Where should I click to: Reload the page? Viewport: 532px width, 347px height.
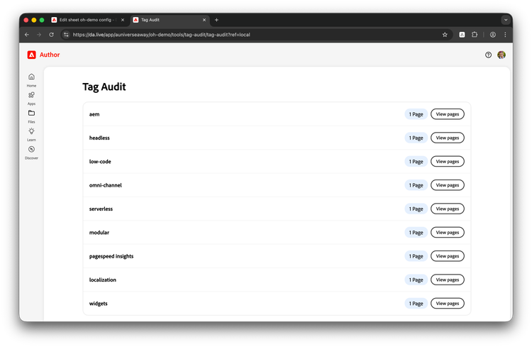(51, 34)
